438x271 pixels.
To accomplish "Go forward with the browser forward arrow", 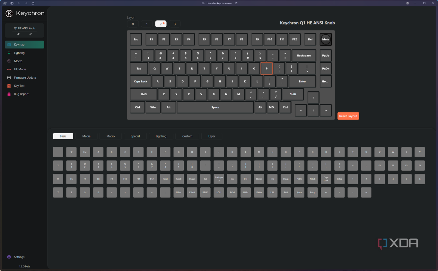I will pyautogui.click(x=26, y=3).
